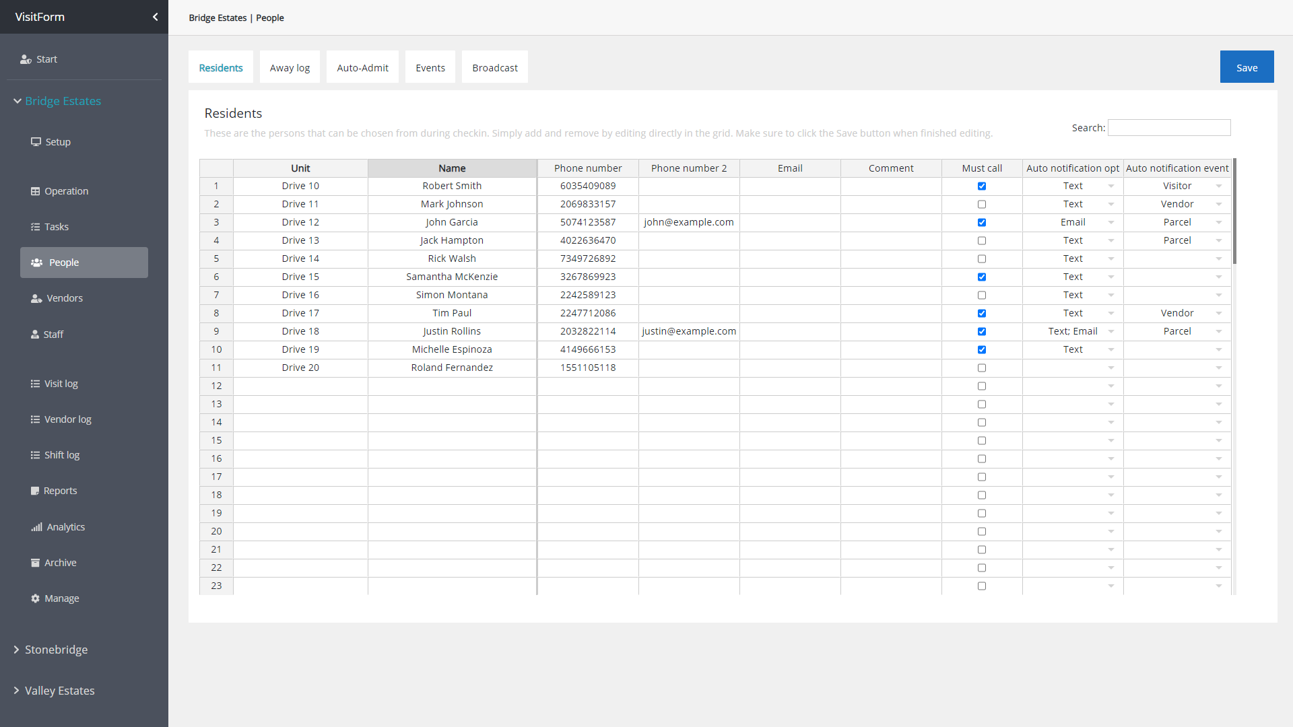Click the Operation grid icon

pyautogui.click(x=35, y=191)
